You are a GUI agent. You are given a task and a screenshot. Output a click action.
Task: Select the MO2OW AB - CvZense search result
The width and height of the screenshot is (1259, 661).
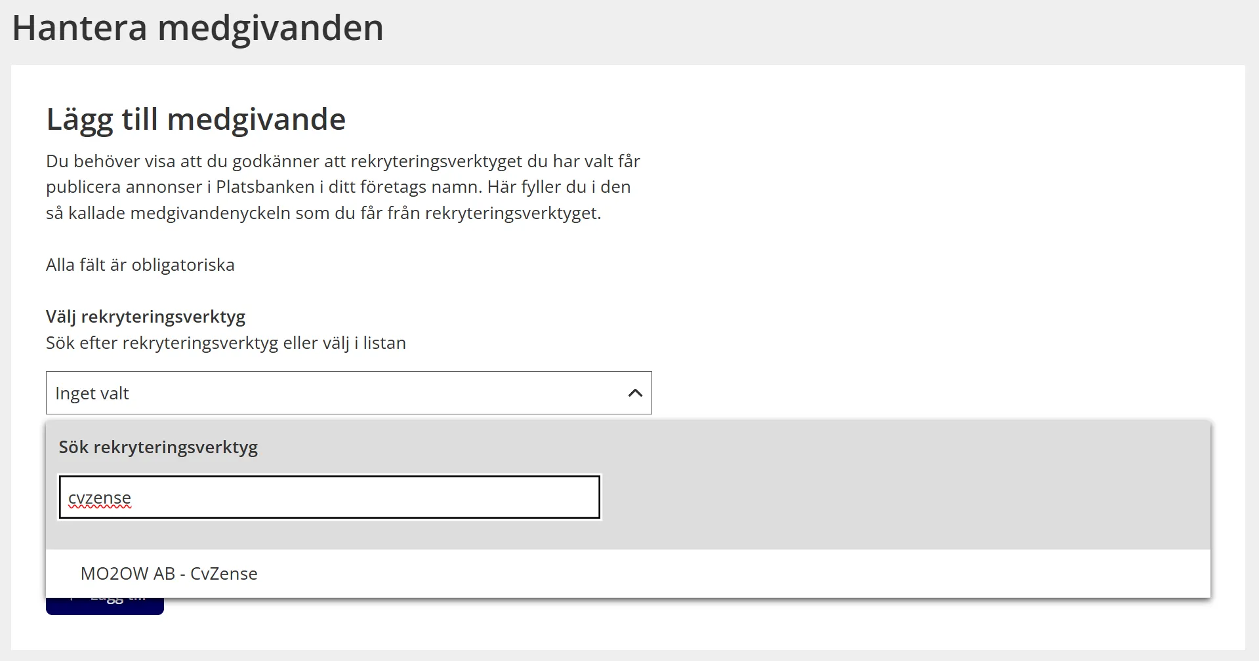coord(169,573)
